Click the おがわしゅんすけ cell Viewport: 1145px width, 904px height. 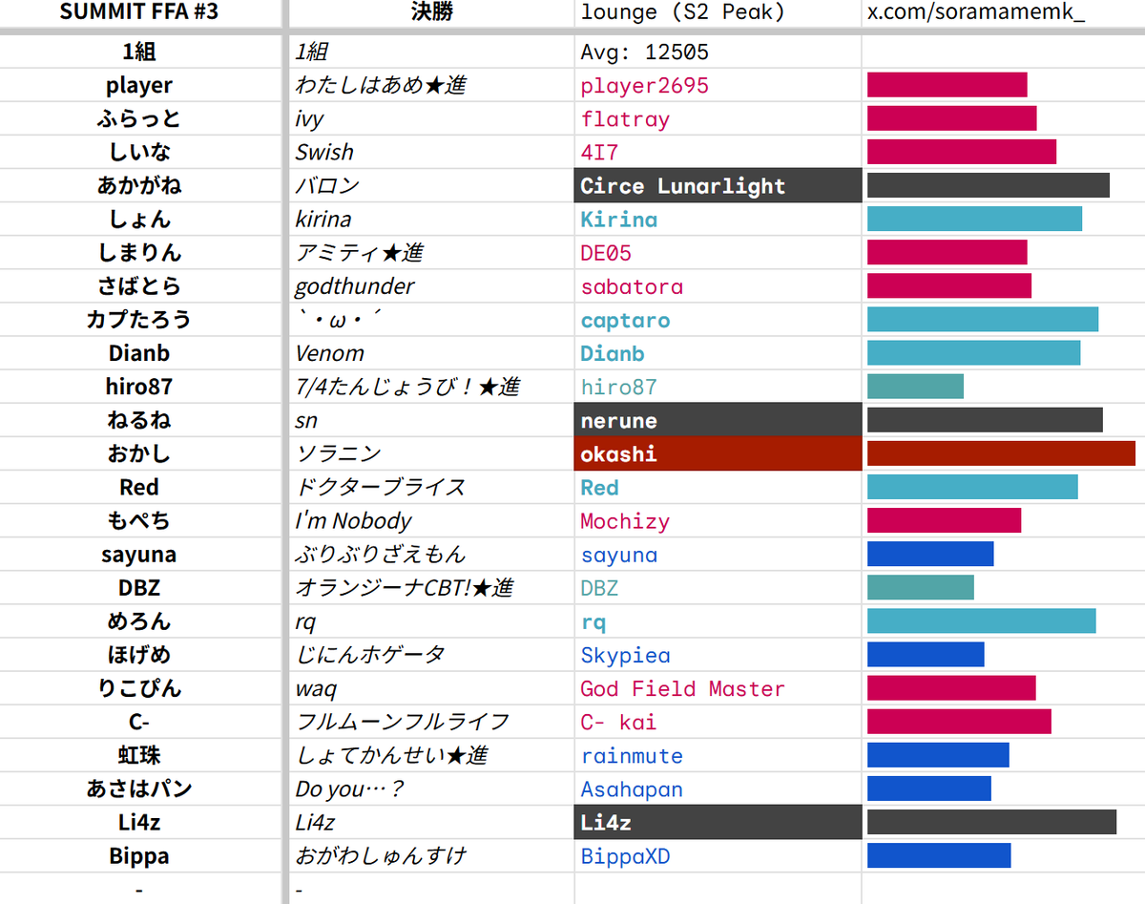point(431,855)
